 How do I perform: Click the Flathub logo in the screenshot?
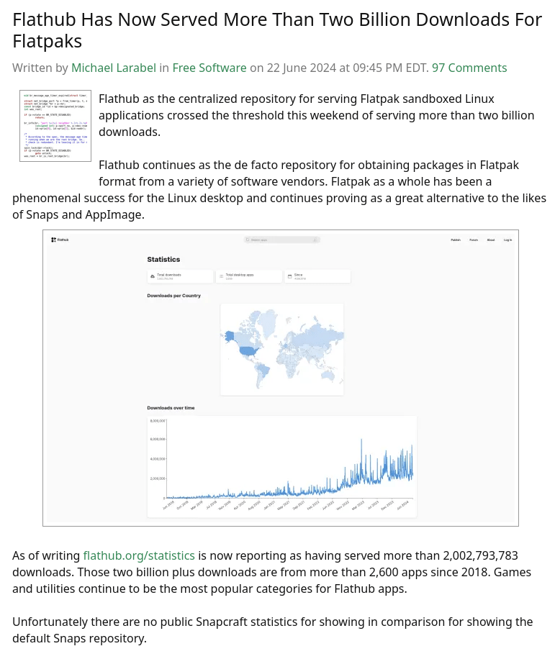[60, 240]
